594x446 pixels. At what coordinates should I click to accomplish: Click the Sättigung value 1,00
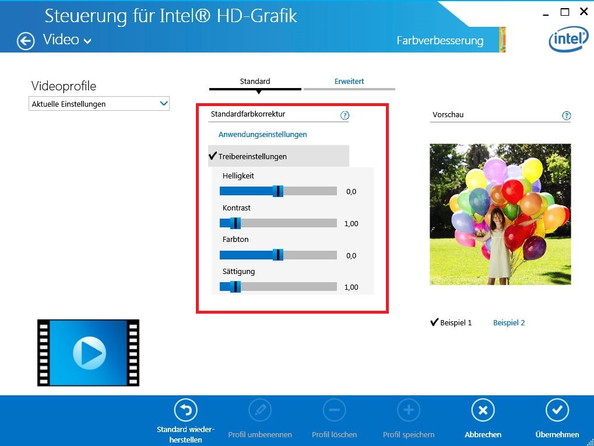click(351, 287)
